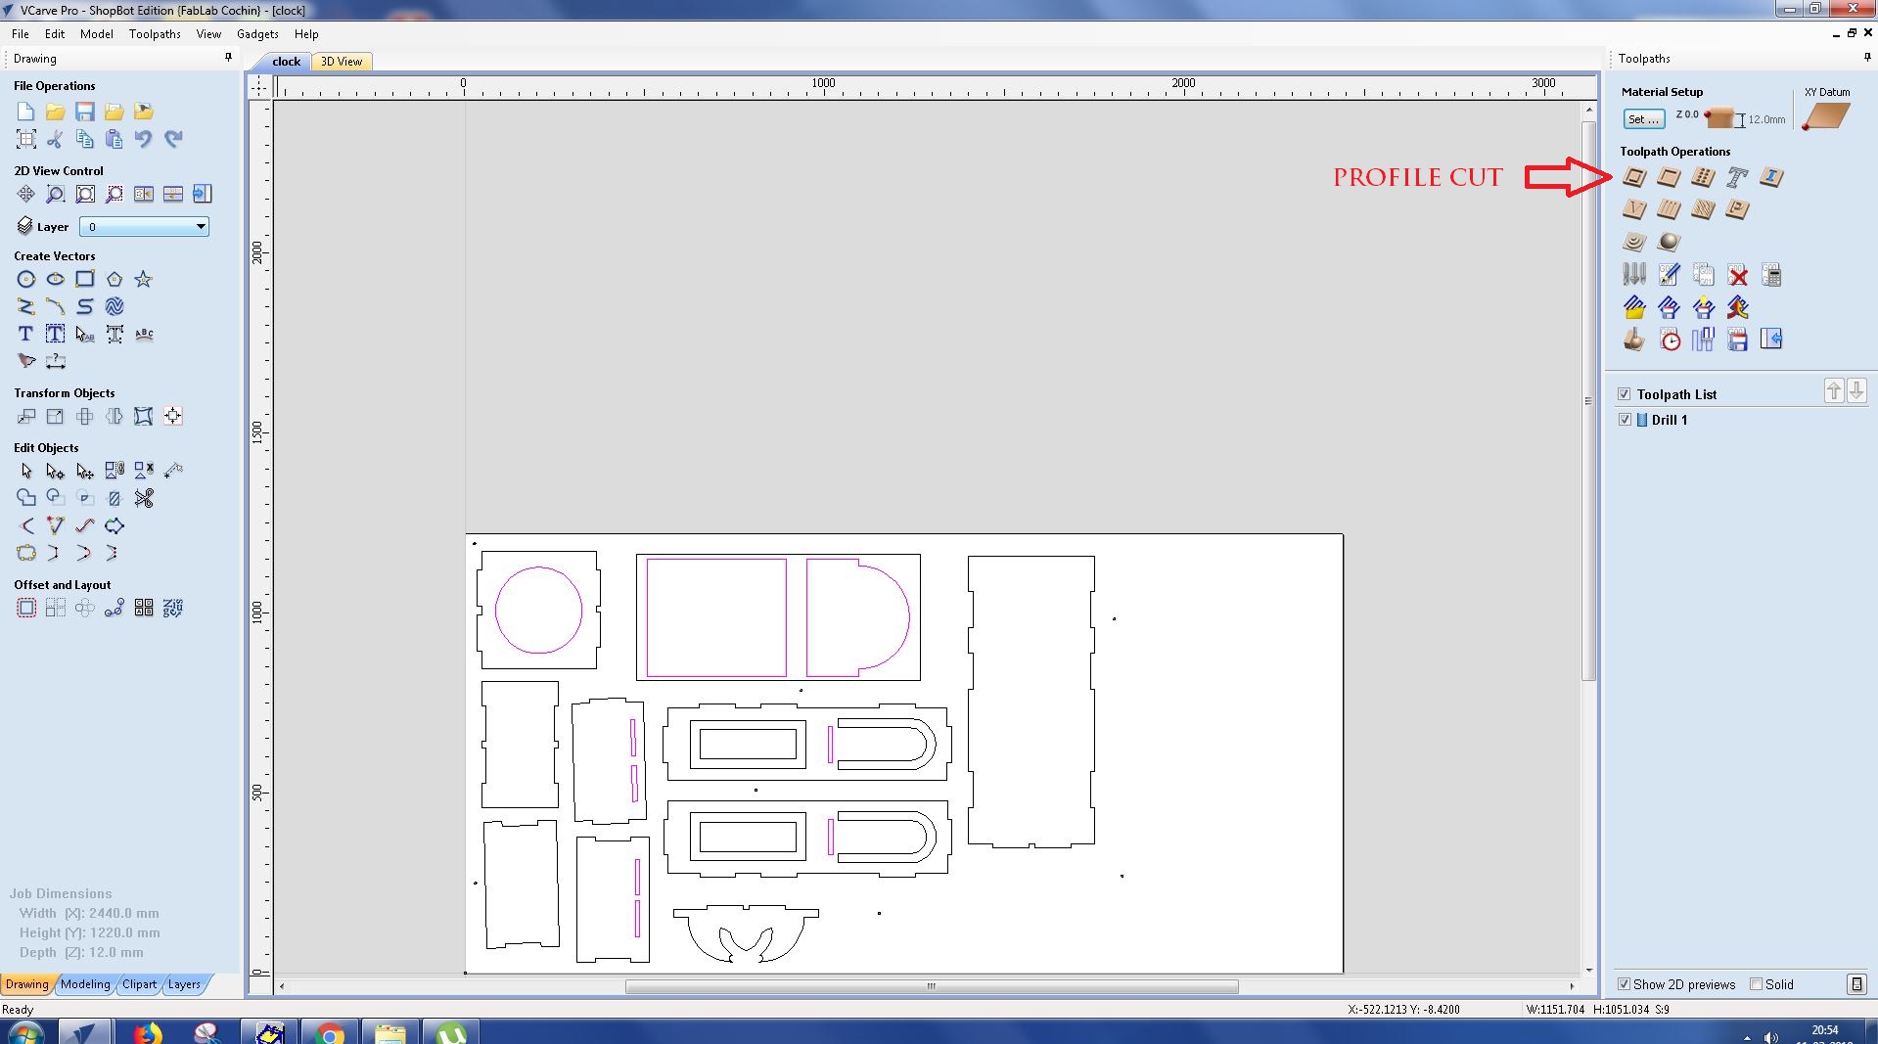Select the Draw Text tool
The image size is (1878, 1044).
[x=26, y=335]
